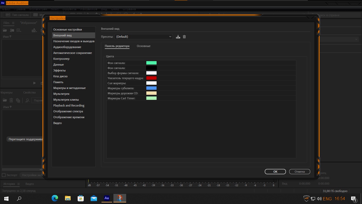Enable the Экспорт checkbox

(x=4, y=175)
